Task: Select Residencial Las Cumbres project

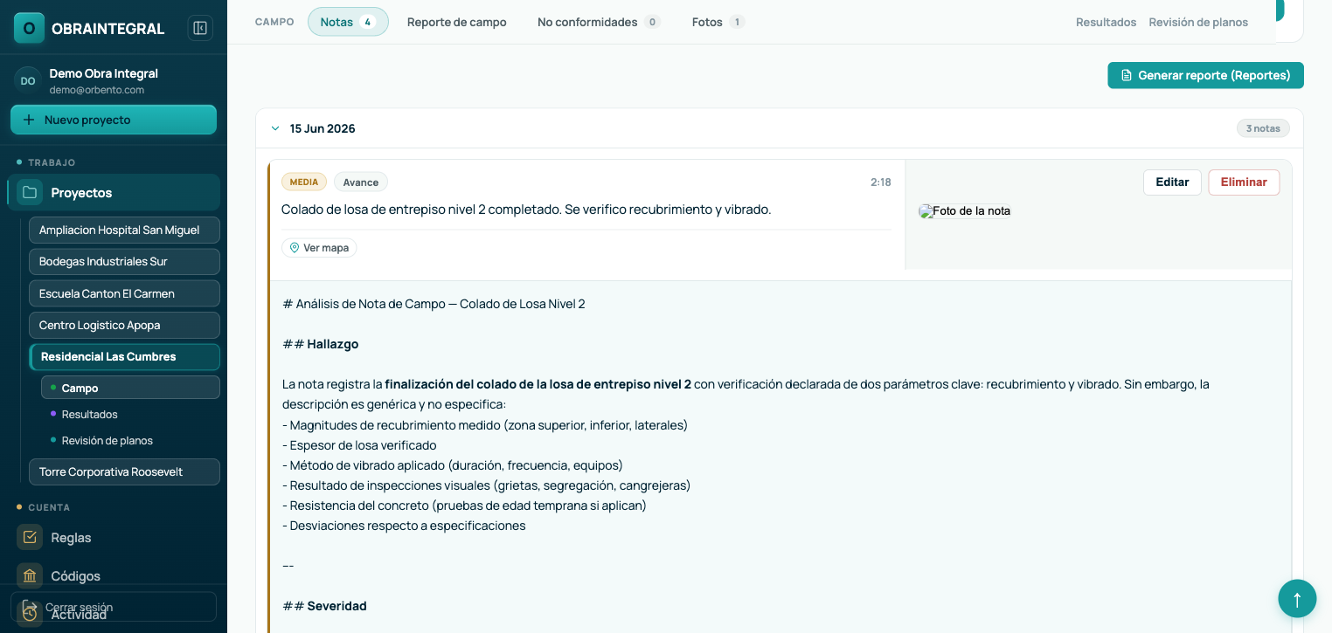Action: [124, 356]
